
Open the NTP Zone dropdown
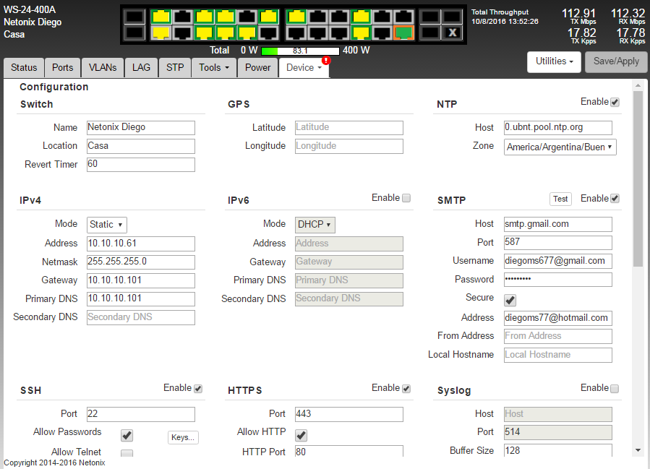coord(560,147)
